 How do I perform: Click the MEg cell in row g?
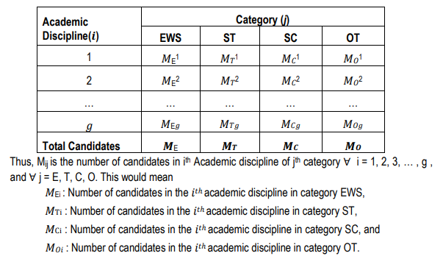point(170,122)
